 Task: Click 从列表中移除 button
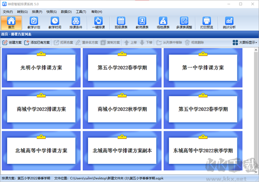pos(169,42)
